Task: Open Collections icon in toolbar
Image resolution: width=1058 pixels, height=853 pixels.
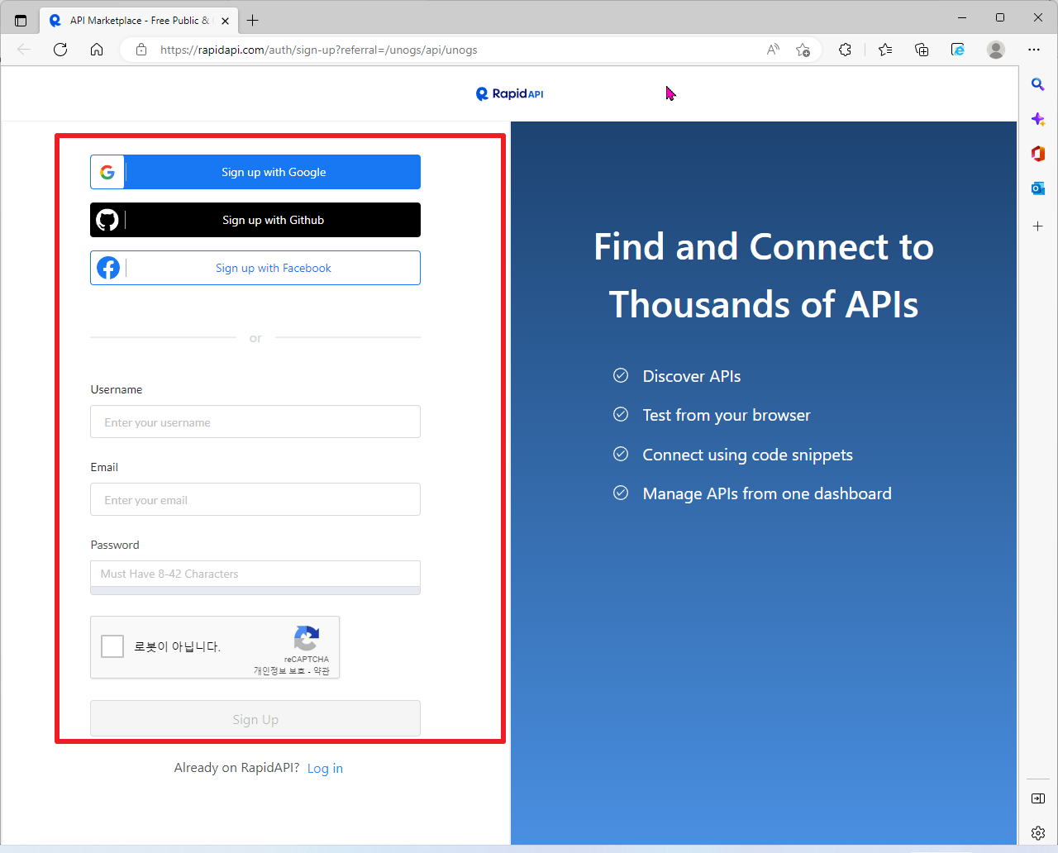Action: coord(922,50)
